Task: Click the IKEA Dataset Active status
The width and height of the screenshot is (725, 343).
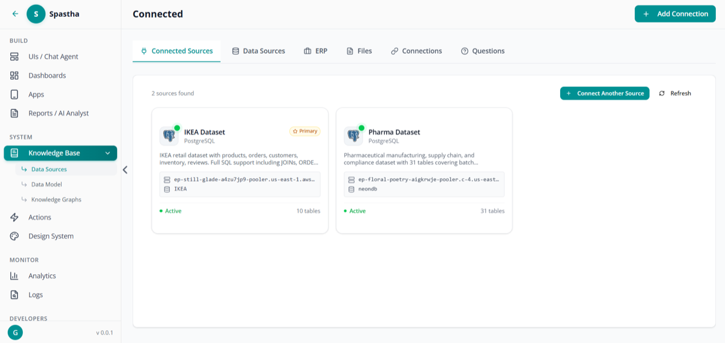Action: (170, 211)
